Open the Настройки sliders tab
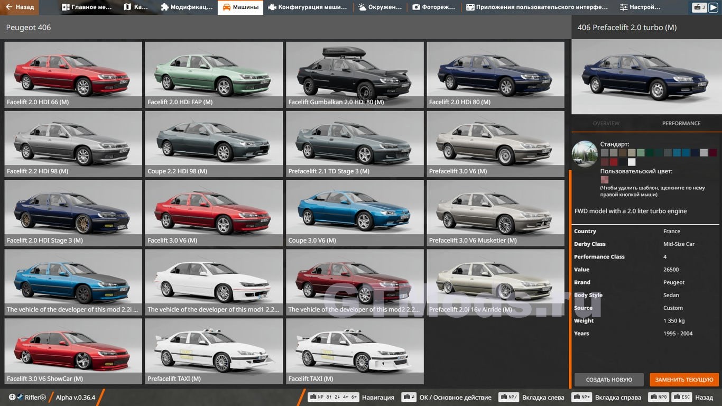This screenshot has width=722, height=406. (640, 7)
